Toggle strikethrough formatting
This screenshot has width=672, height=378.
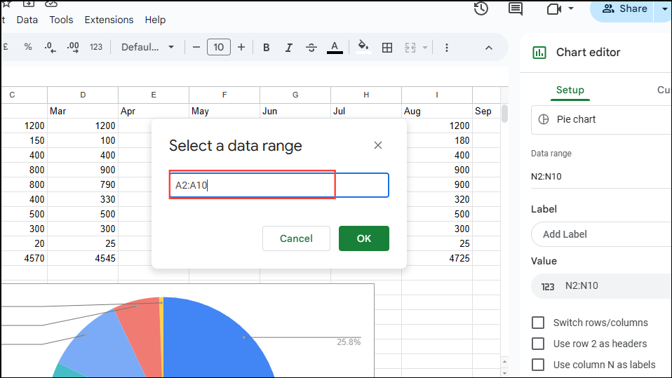point(311,48)
